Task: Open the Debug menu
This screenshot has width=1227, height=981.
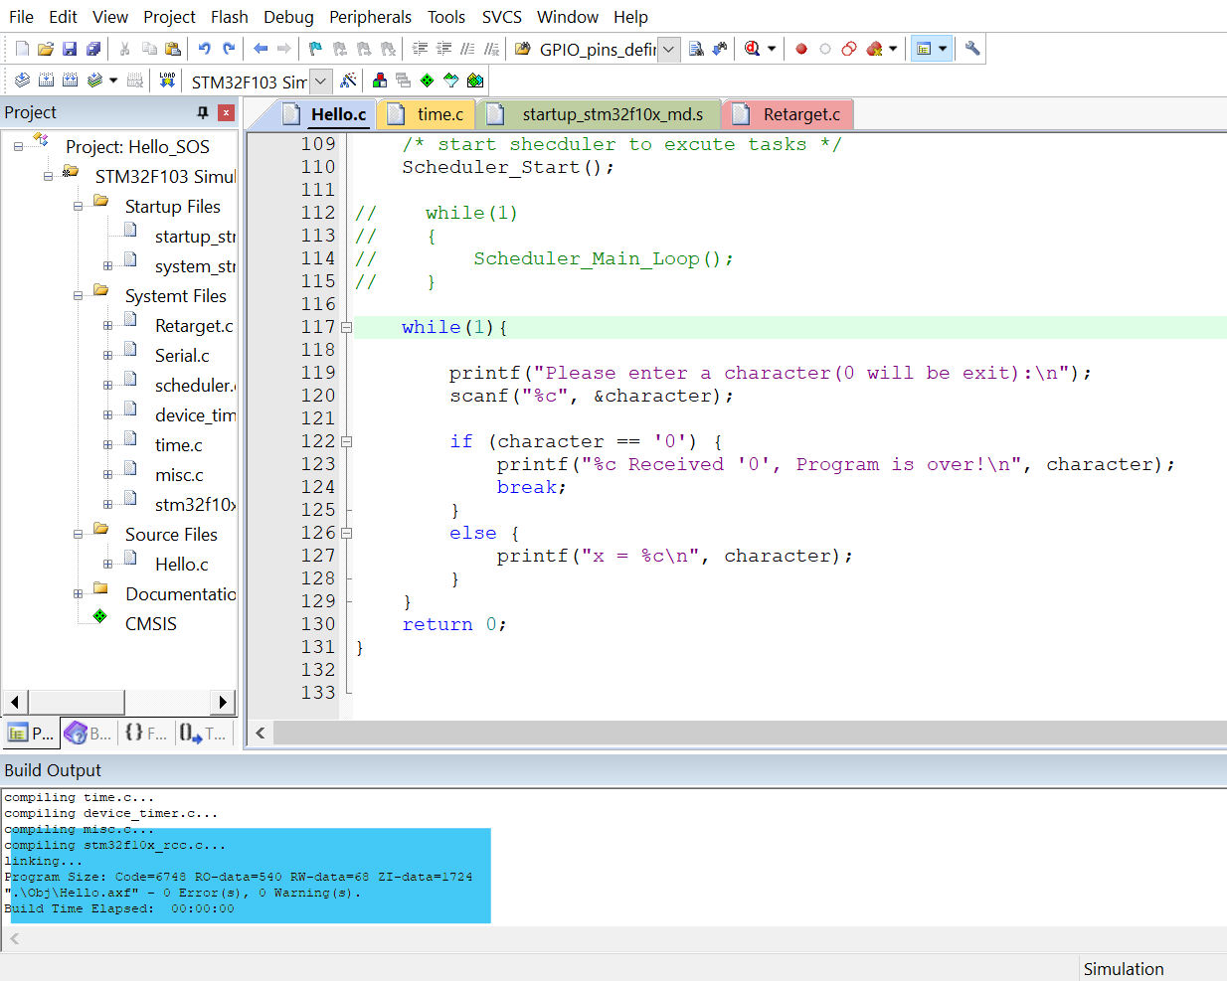Action: [x=288, y=17]
